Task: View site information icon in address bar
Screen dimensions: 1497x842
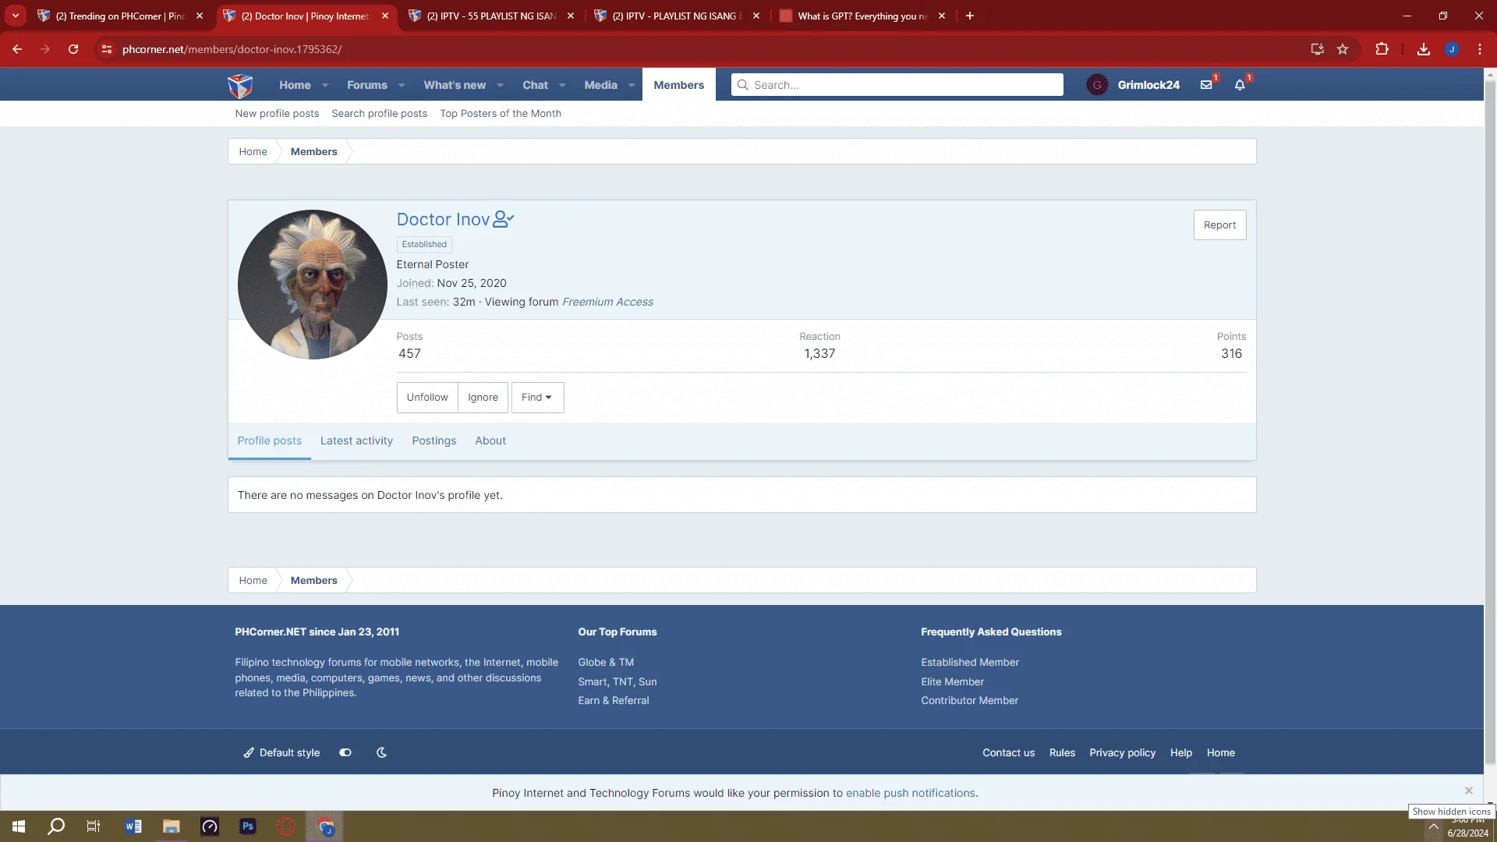Action: click(107, 49)
